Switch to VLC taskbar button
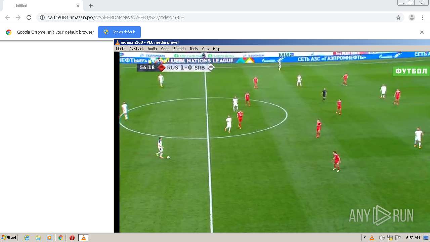430x242 pixels. [83, 238]
